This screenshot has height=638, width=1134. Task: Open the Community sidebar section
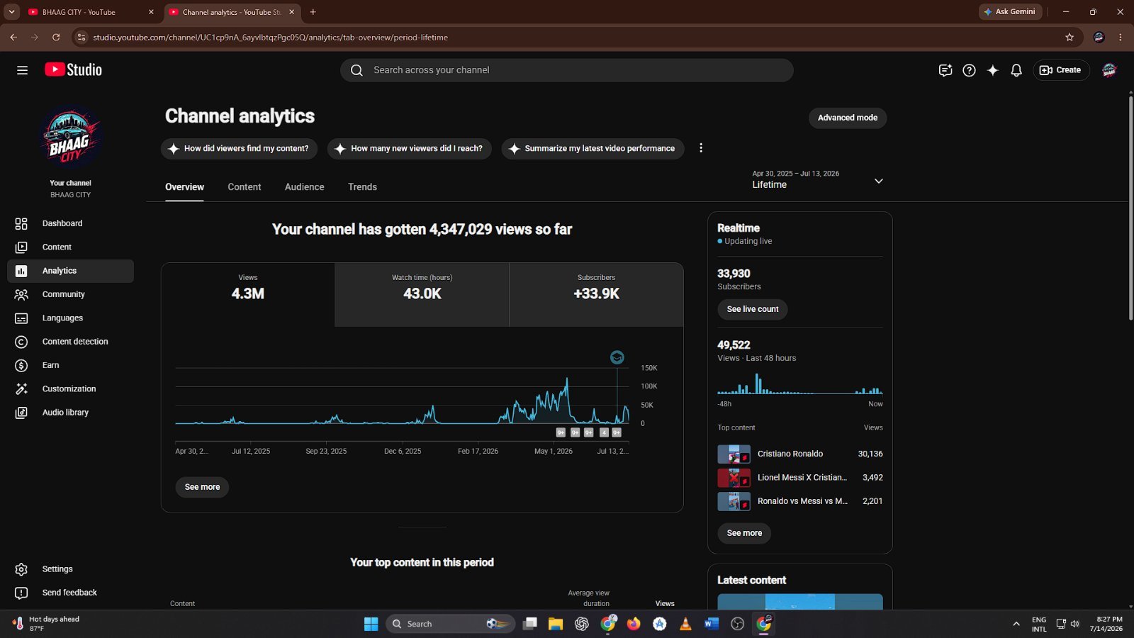click(x=70, y=294)
